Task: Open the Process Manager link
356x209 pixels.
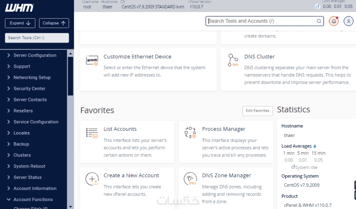Action: [224, 129]
